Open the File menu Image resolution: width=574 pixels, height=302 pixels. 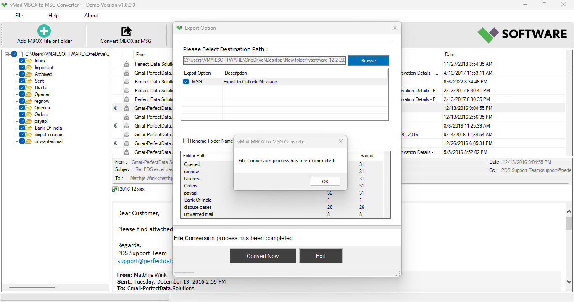click(x=19, y=16)
